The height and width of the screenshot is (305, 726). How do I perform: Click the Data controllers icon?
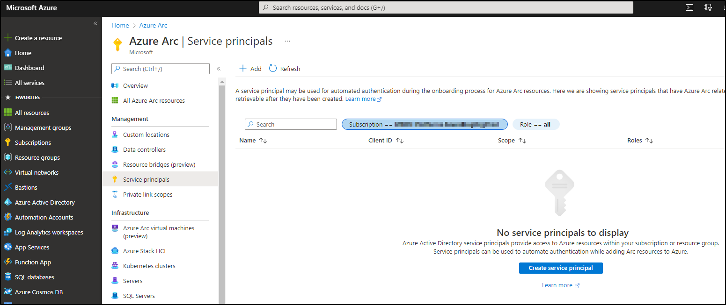point(115,149)
